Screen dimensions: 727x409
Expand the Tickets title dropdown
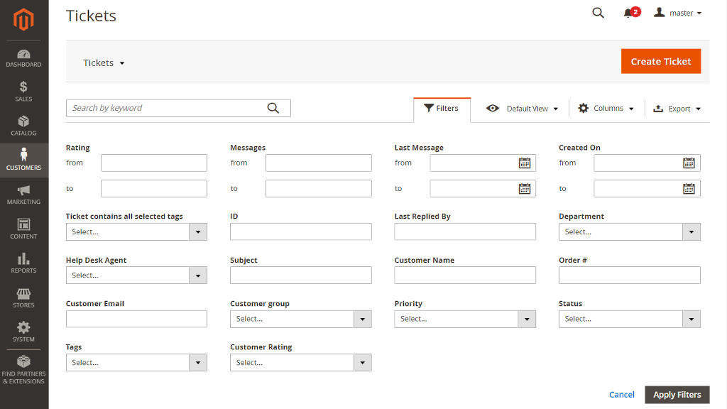coord(104,62)
